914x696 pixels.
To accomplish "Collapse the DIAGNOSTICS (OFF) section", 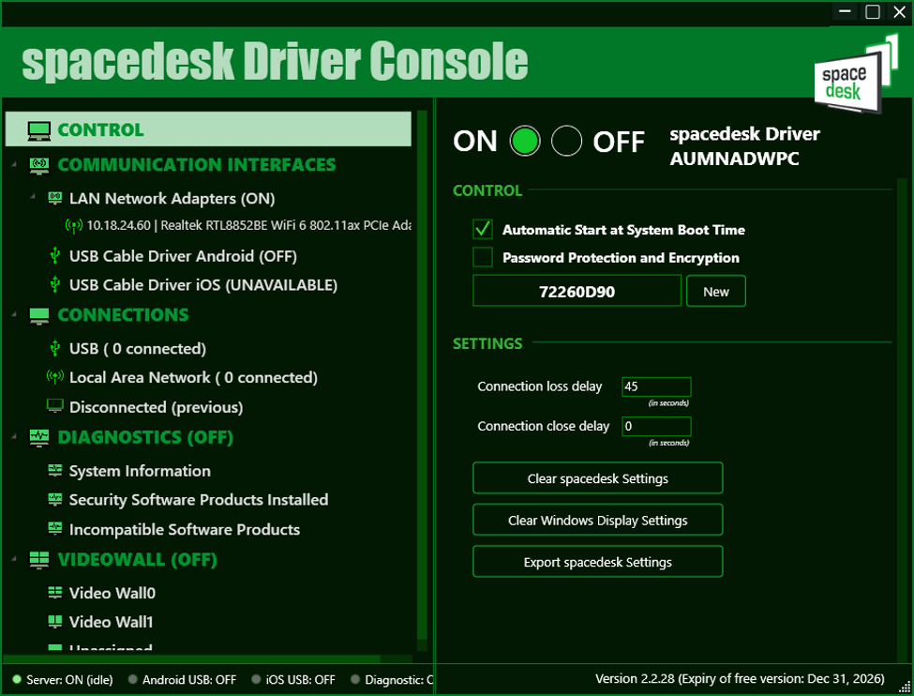I will (14, 437).
